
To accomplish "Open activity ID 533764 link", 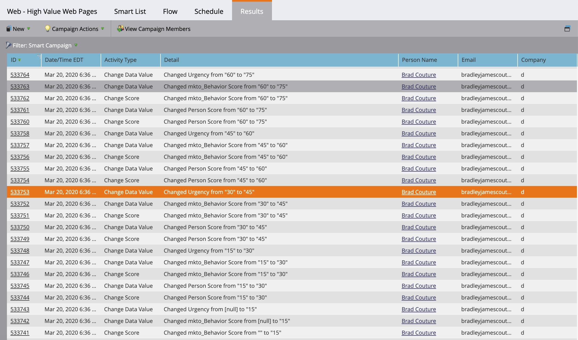I will (20, 75).
